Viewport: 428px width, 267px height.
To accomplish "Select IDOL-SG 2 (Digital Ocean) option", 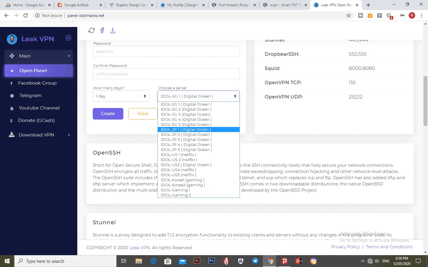I will point(199,109).
